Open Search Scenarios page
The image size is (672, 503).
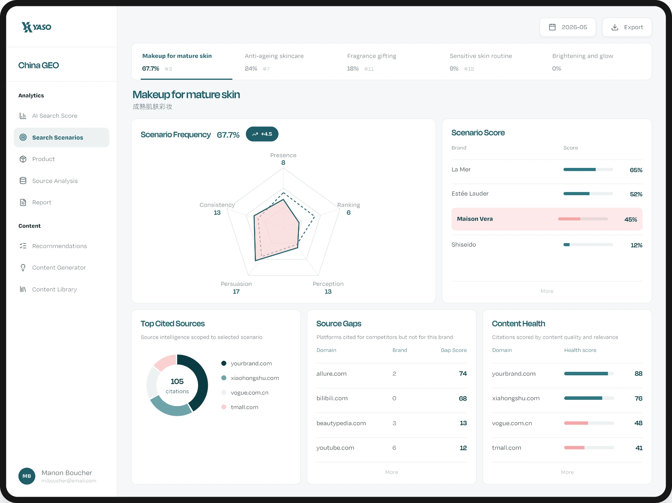click(62, 137)
